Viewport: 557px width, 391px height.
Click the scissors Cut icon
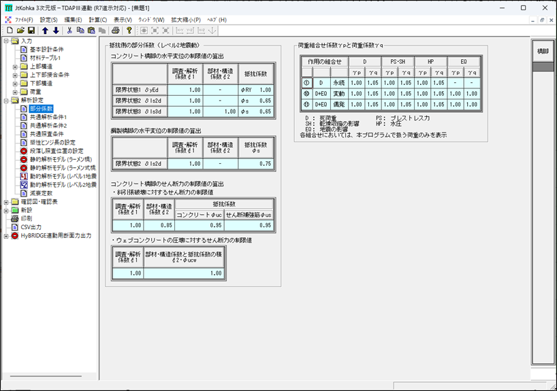69,31
